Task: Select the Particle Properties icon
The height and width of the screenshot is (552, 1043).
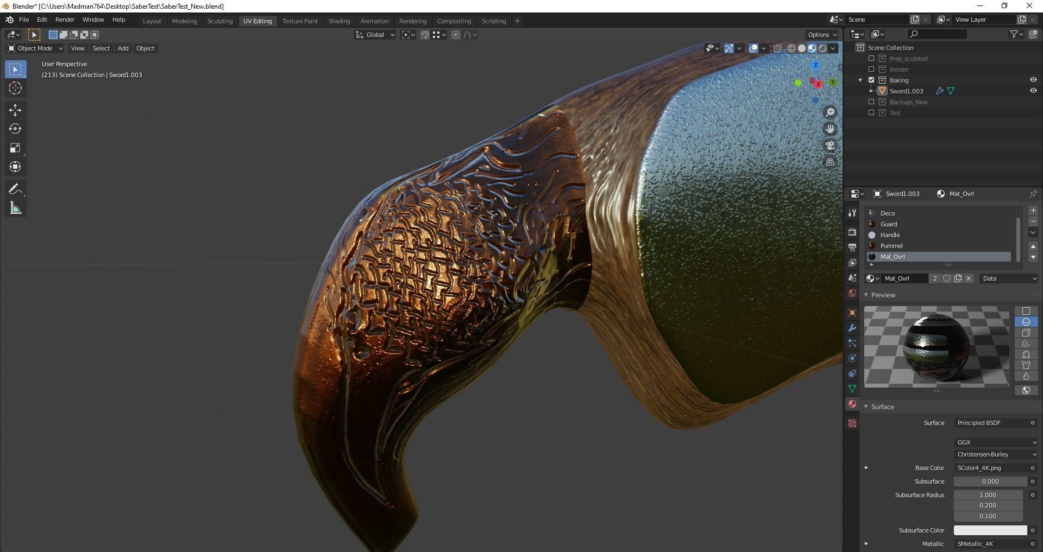Action: tap(852, 343)
